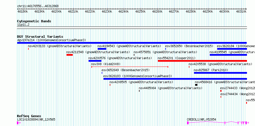Viewport: 255px width, 126px height.
Task: Click the dgv197e214 variant bar
Action: tap(132, 43)
